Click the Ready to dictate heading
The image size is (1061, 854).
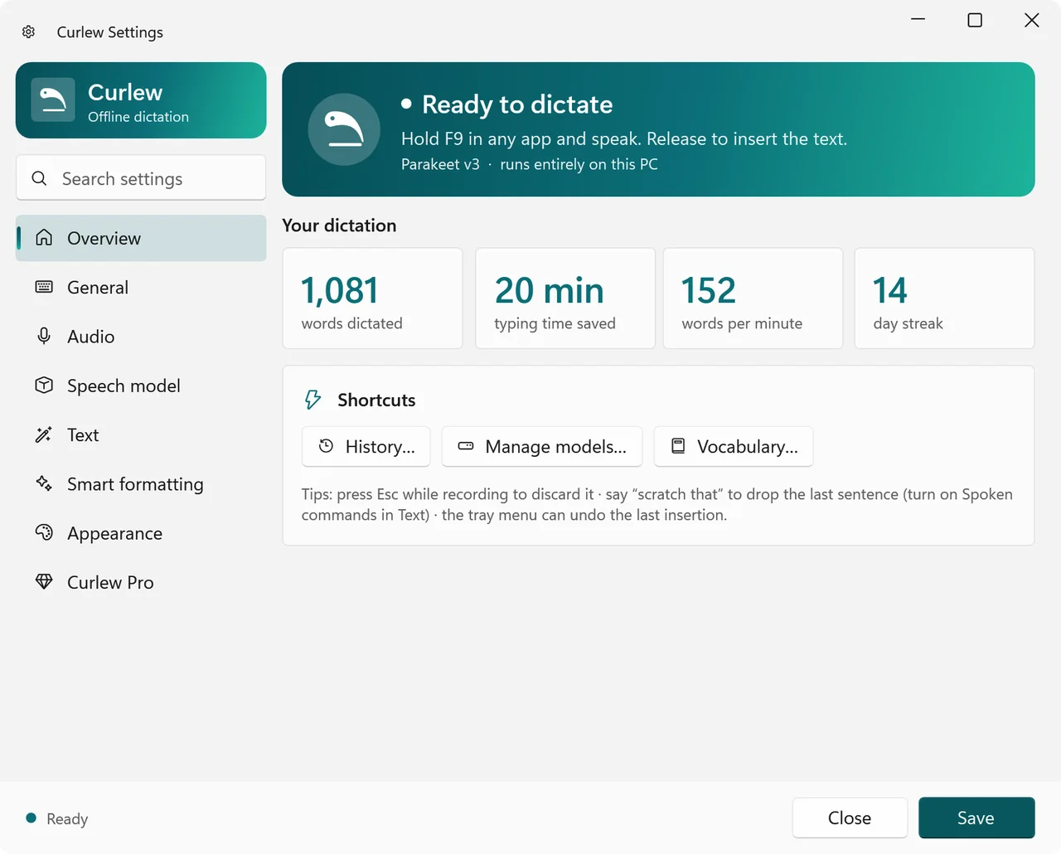click(517, 104)
